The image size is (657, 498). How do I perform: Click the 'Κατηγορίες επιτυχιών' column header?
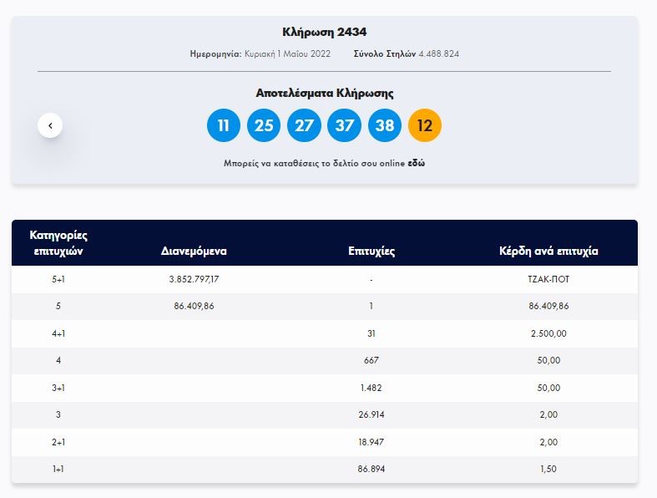tap(58, 243)
